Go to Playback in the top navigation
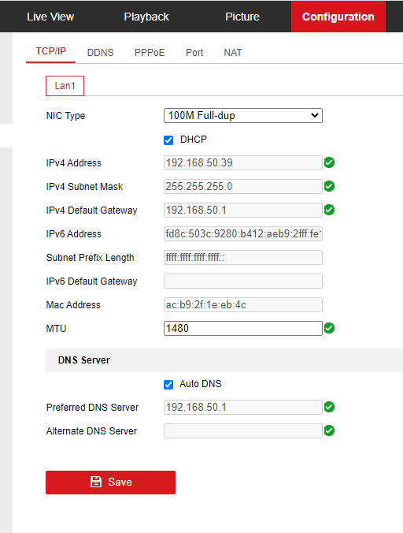This screenshot has height=533, width=403. point(146,17)
